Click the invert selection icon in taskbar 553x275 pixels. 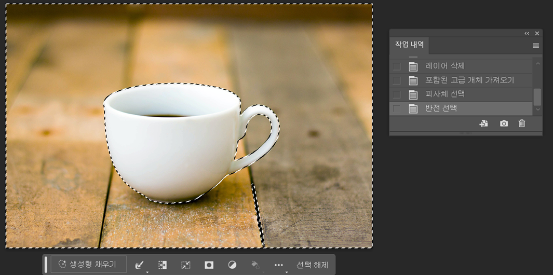[163, 265]
